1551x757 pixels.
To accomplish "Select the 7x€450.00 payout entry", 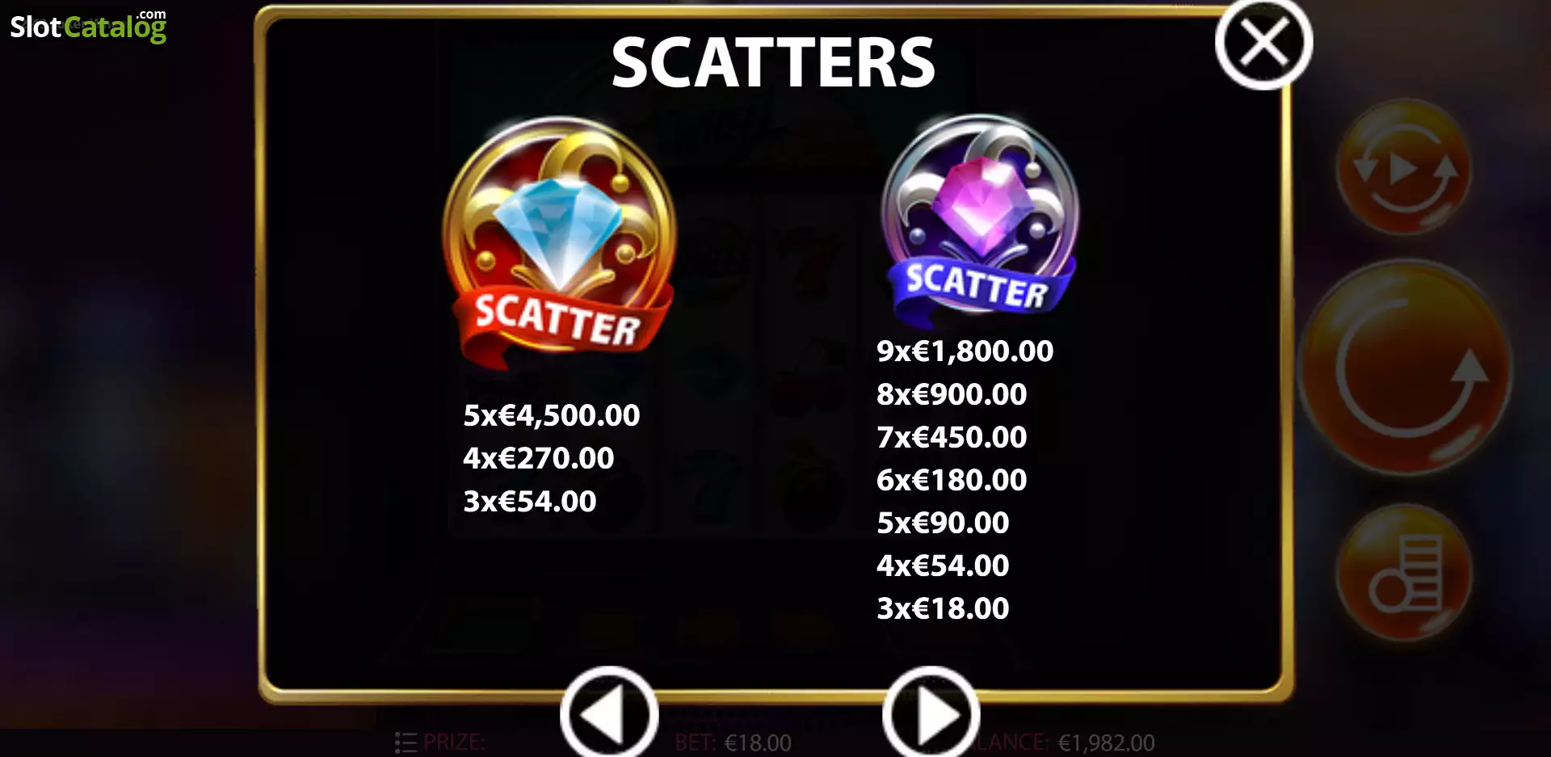I will pyautogui.click(x=952, y=436).
